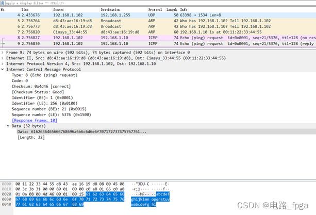The width and height of the screenshot is (316, 215).
Task: Expand the Internet Protocol Version 4 row
Action: tap(3, 63)
